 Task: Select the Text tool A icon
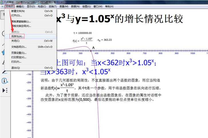[x=3, y=62]
